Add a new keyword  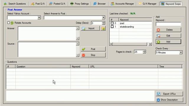168,42
